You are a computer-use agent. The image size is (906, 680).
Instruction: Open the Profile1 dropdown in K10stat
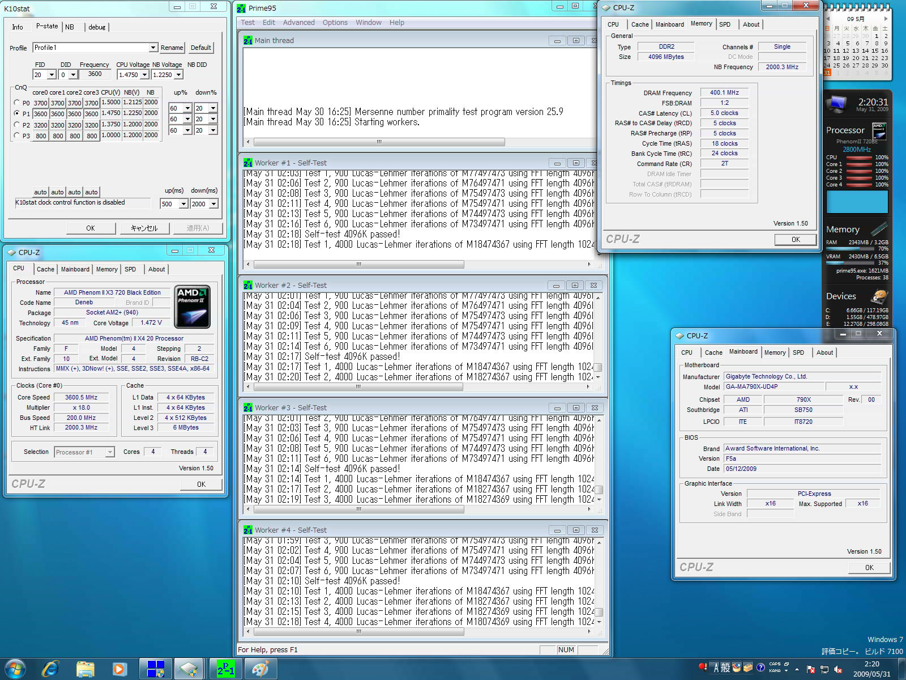pyautogui.click(x=153, y=48)
